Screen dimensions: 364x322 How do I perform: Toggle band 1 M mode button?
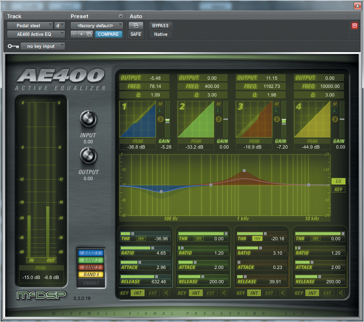coord(160,104)
